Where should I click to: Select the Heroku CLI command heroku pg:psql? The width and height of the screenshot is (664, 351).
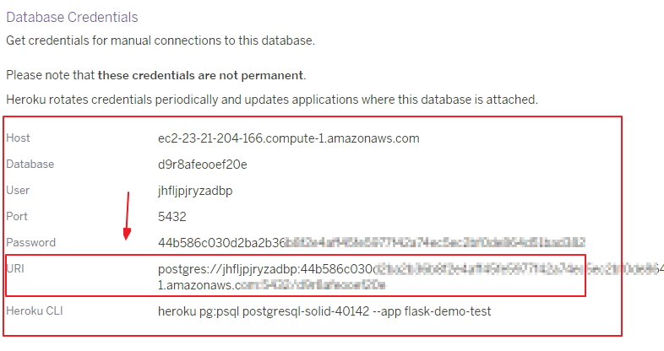click(x=324, y=311)
